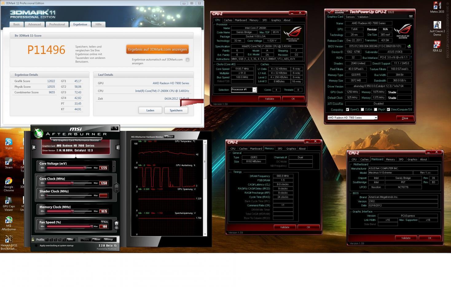
Task: Click Memory Clock value field 1875
Action: coord(104,211)
